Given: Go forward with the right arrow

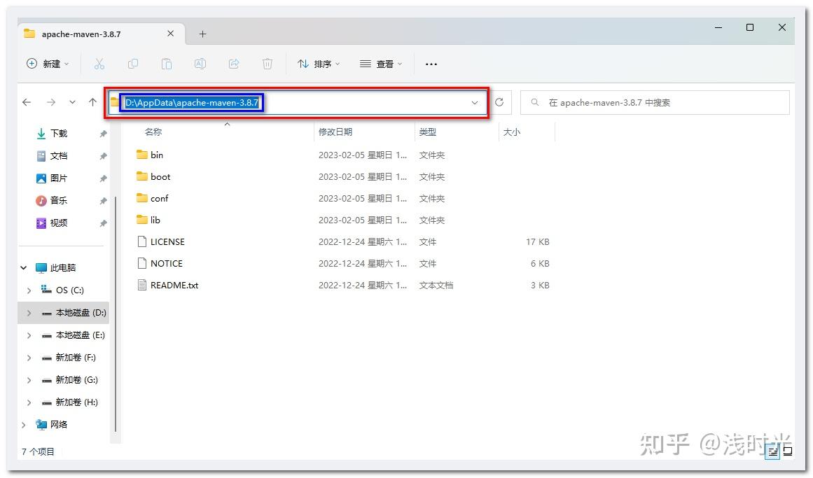Looking at the screenshot, I should pyautogui.click(x=51, y=102).
